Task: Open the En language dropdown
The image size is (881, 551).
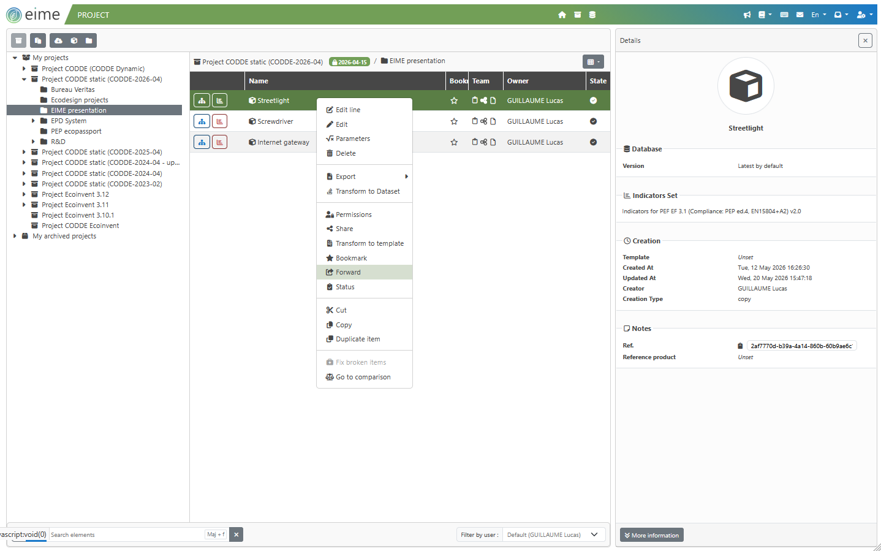Action: click(x=819, y=15)
